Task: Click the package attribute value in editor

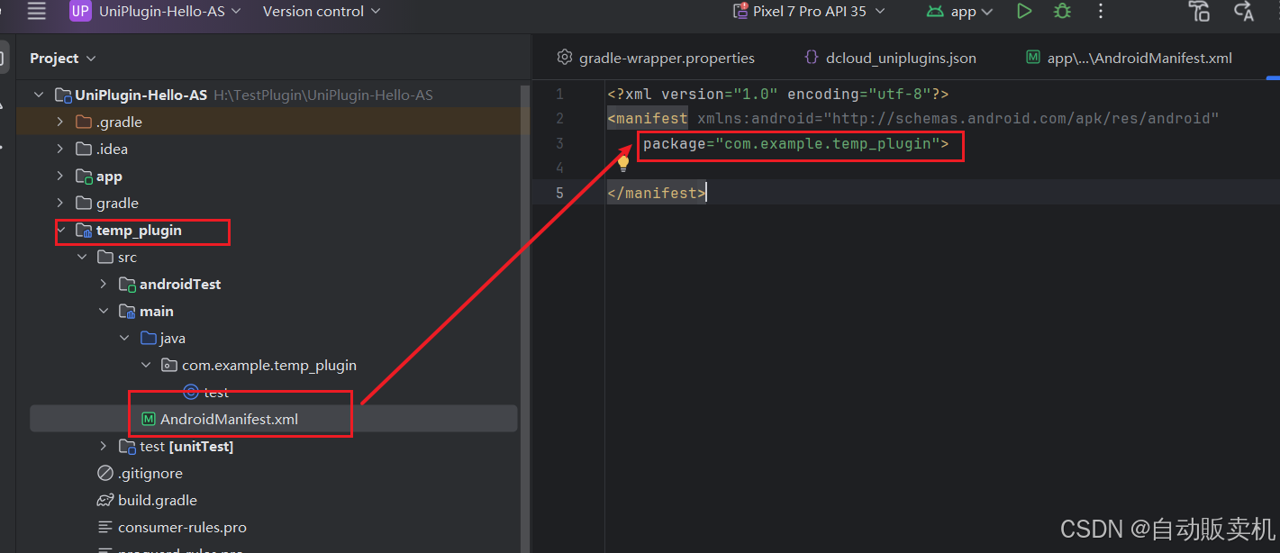Action: (x=827, y=143)
